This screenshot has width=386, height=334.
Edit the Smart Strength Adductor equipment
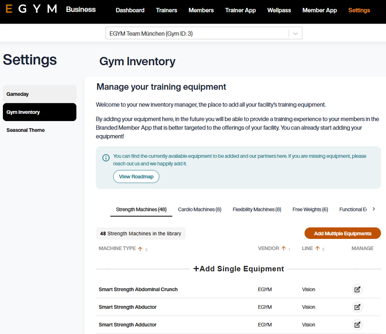357,324
